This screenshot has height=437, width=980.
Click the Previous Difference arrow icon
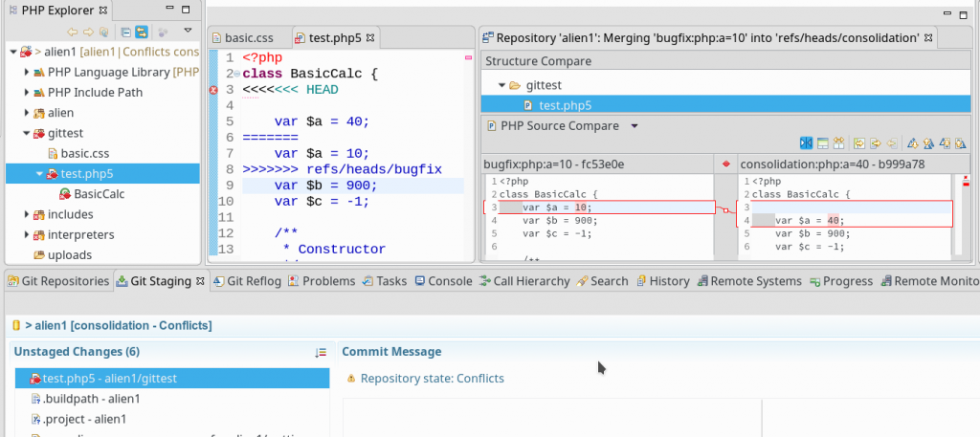(x=929, y=143)
